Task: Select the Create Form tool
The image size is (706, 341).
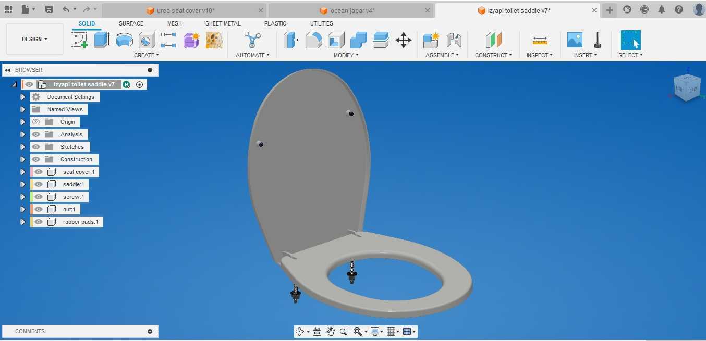Action: pos(191,40)
